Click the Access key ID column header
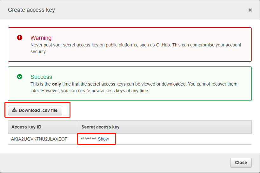The image size is (260, 173). point(26,127)
